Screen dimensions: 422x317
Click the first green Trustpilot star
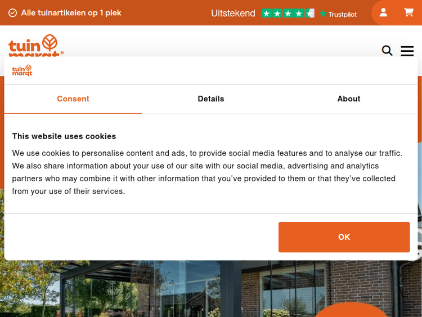point(267,13)
